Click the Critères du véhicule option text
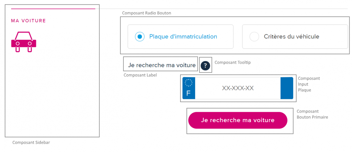Image resolution: width=352 pixels, height=152 pixels. 291,37
